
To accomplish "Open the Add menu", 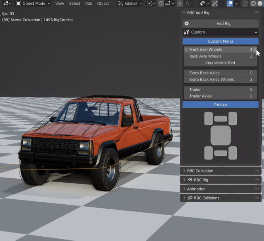I will tap(89, 4).
